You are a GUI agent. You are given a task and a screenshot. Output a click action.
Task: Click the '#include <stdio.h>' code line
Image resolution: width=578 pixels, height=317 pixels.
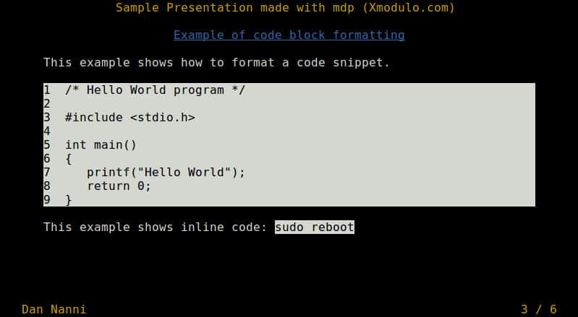(x=129, y=118)
